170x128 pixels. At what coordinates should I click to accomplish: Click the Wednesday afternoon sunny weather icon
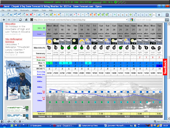coord(49,41)
